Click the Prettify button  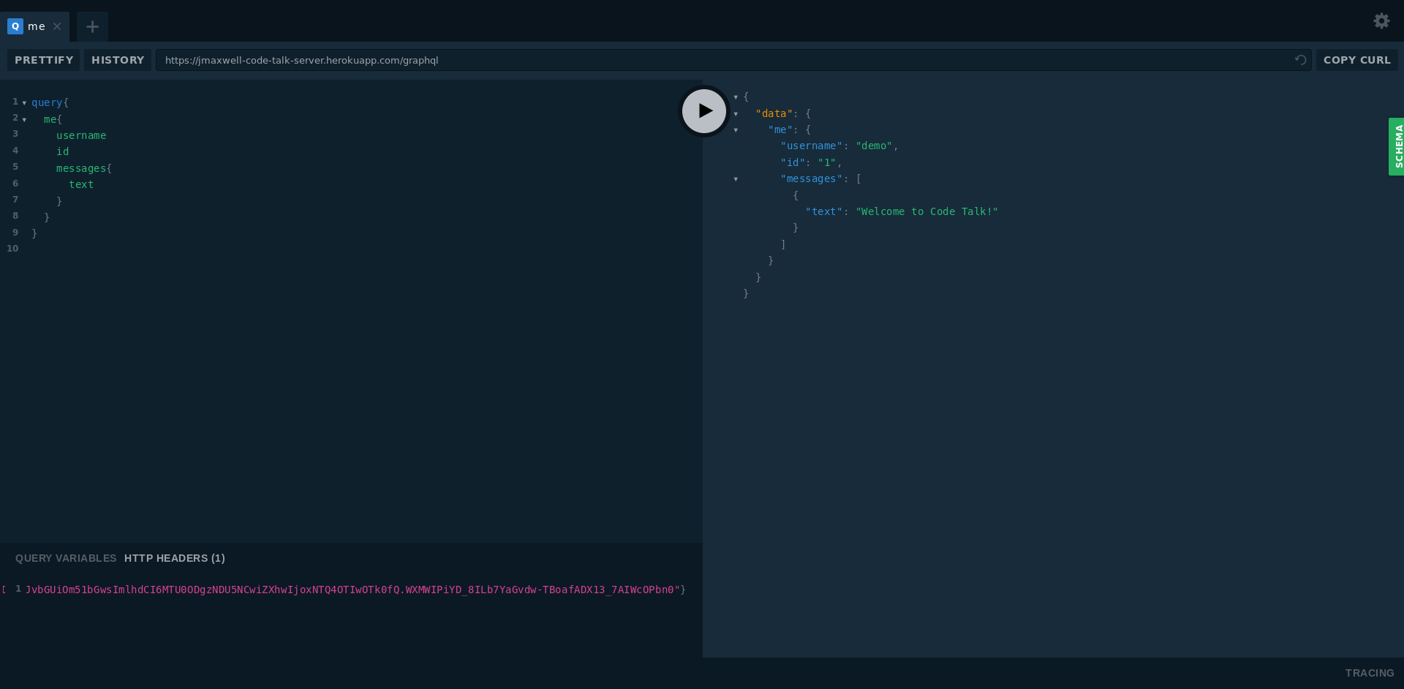(44, 60)
